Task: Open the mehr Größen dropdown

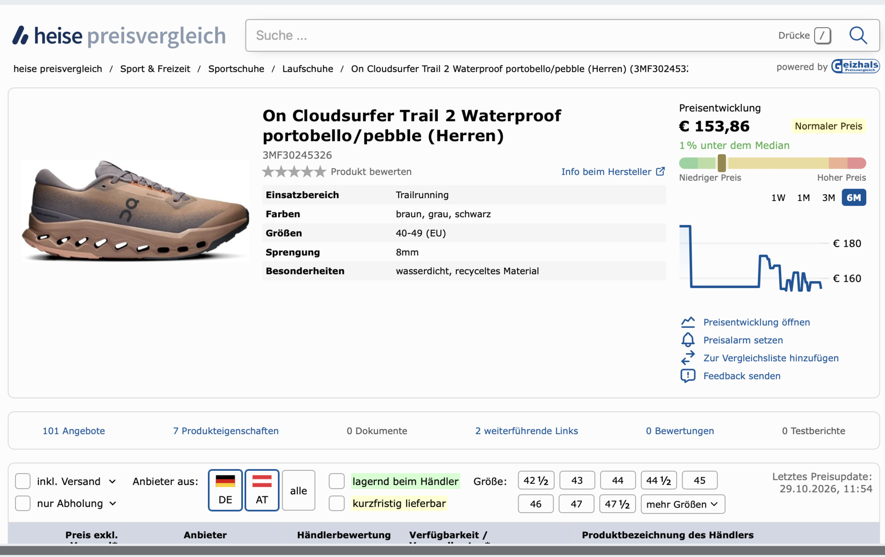Action: pyautogui.click(x=683, y=504)
